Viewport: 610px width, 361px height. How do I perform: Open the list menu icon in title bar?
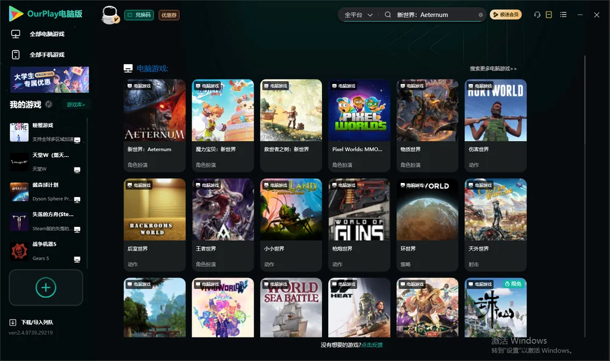pyautogui.click(x=563, y=15)
